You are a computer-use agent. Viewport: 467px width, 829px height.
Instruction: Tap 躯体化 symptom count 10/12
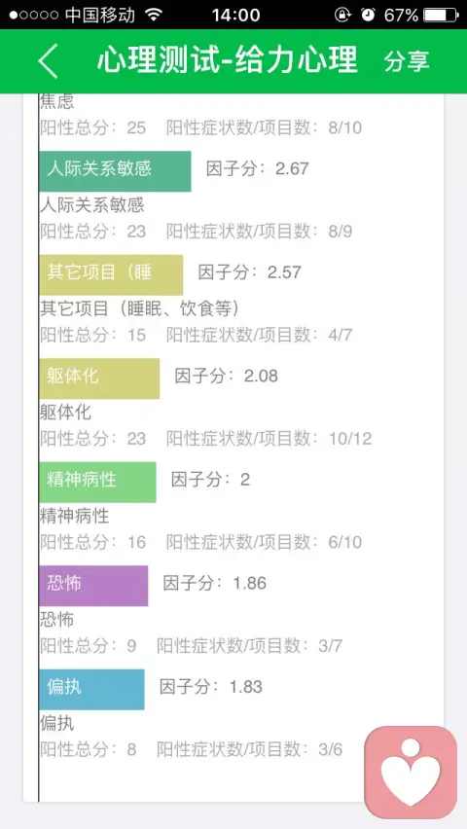pos(350,438)
